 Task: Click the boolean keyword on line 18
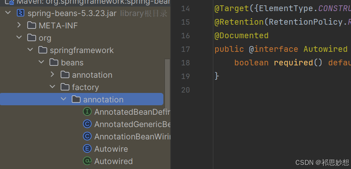(x=251, y=63)
